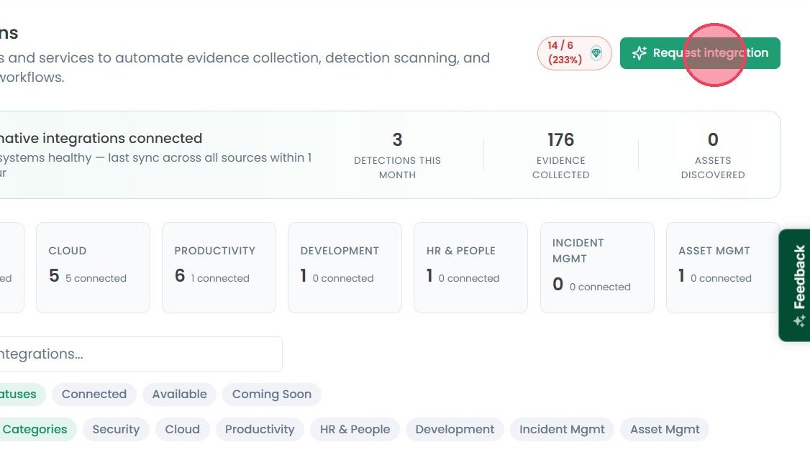Filter by Cloud category chip
Viewport: 810px width, 452px height.
tap(182, 429)
